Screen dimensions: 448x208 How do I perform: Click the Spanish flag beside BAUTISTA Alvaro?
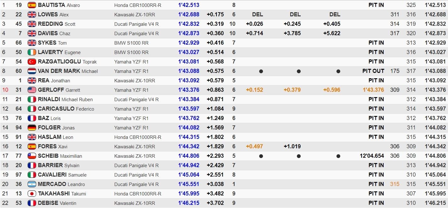tap(32, 5)
